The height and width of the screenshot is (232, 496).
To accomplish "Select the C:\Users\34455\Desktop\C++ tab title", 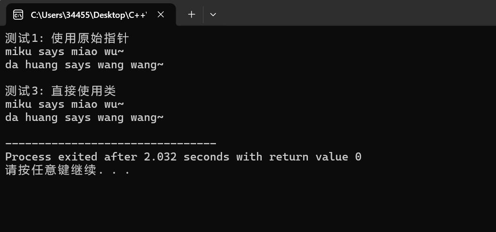I will point(89,15).
